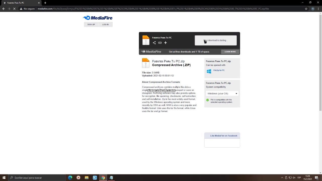Go back with the browser back arrow
322x181 pixels.
(4, 9)
